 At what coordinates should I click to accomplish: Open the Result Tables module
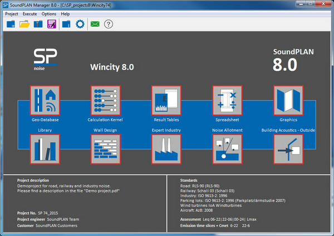[166, 100]
